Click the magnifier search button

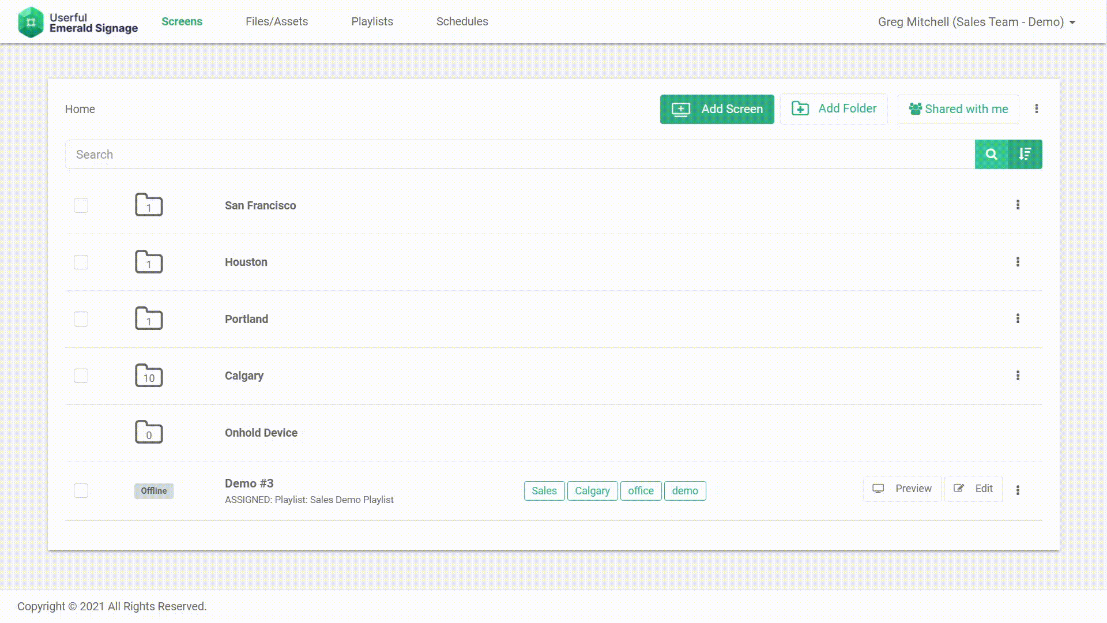tap(991, 154)
